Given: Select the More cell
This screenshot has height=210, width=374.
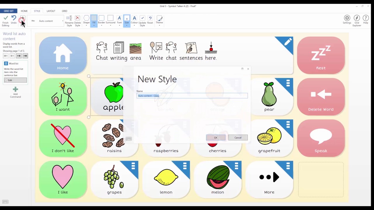Looking at the screenshot, I should point(269,179).
